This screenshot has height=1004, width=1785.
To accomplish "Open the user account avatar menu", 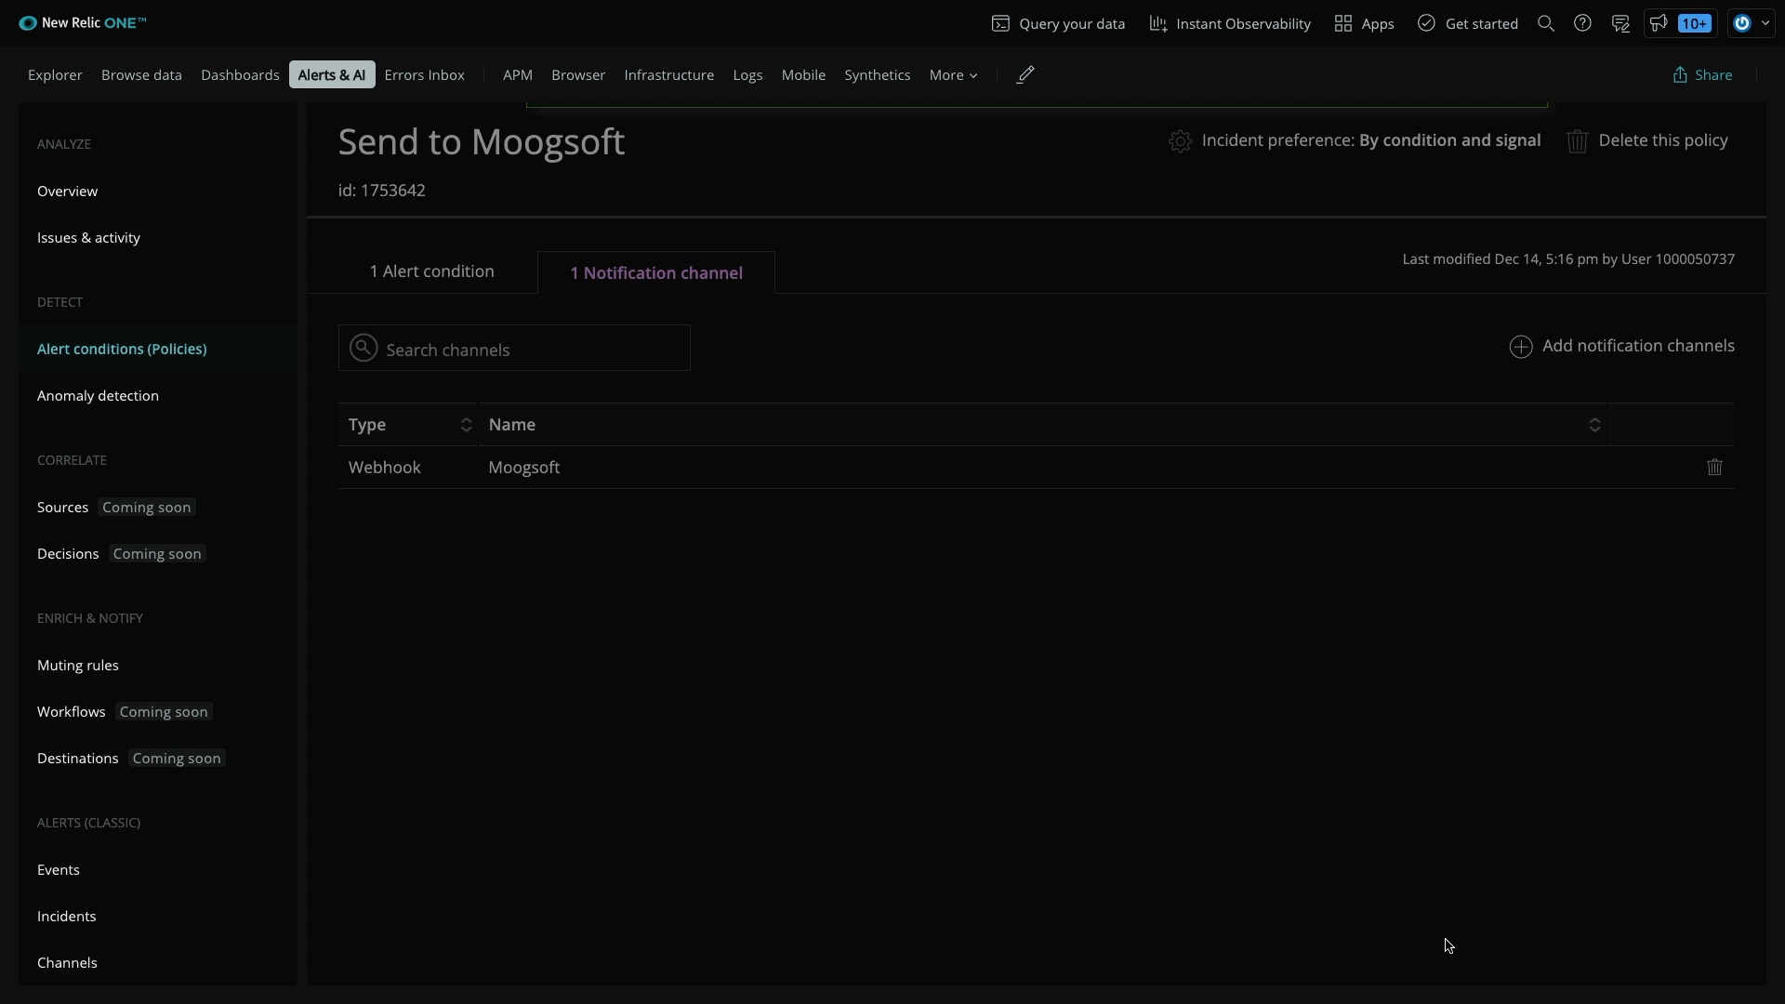I will coord(1752,24).
